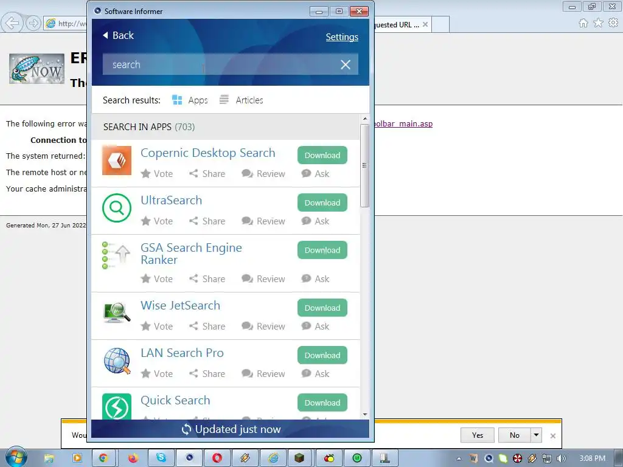Image resolution: width=623 pixels, height=467 pixels.
Task: Click the Quick Search lightning icon
Action: tap(116, 407)
